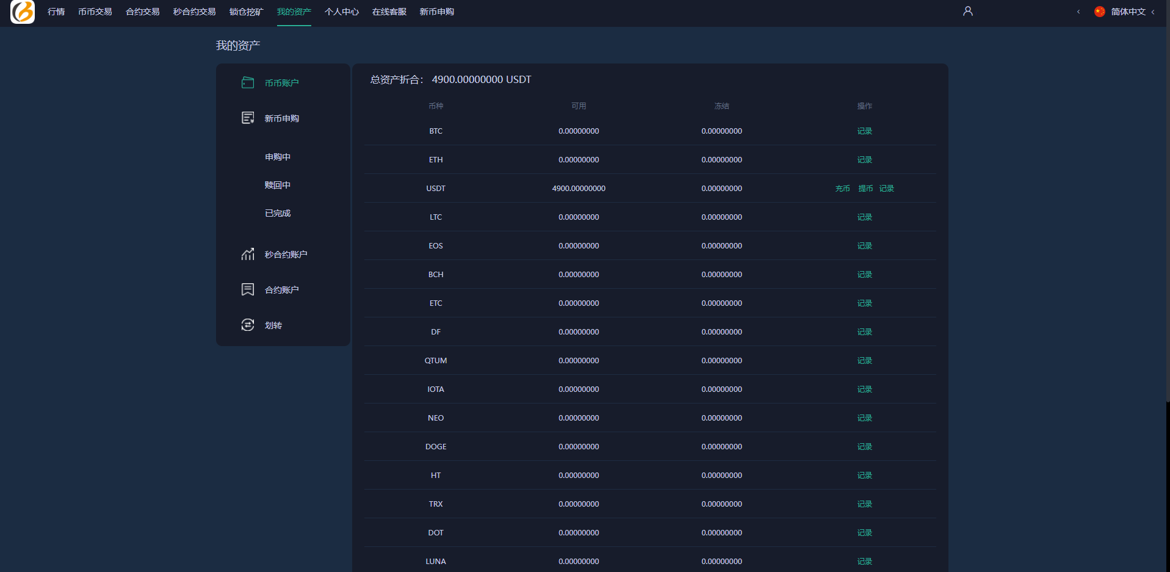Expand the 简体中文 language dropdown
This screenshot has height=572, width=1170.
pyautogui.click(x=1128, y=12)
